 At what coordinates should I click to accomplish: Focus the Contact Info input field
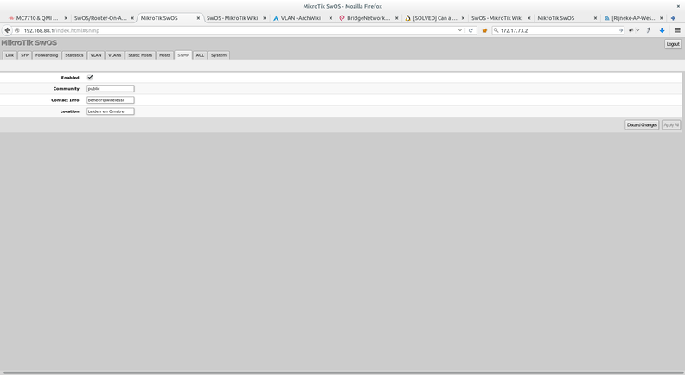(111, 100)
